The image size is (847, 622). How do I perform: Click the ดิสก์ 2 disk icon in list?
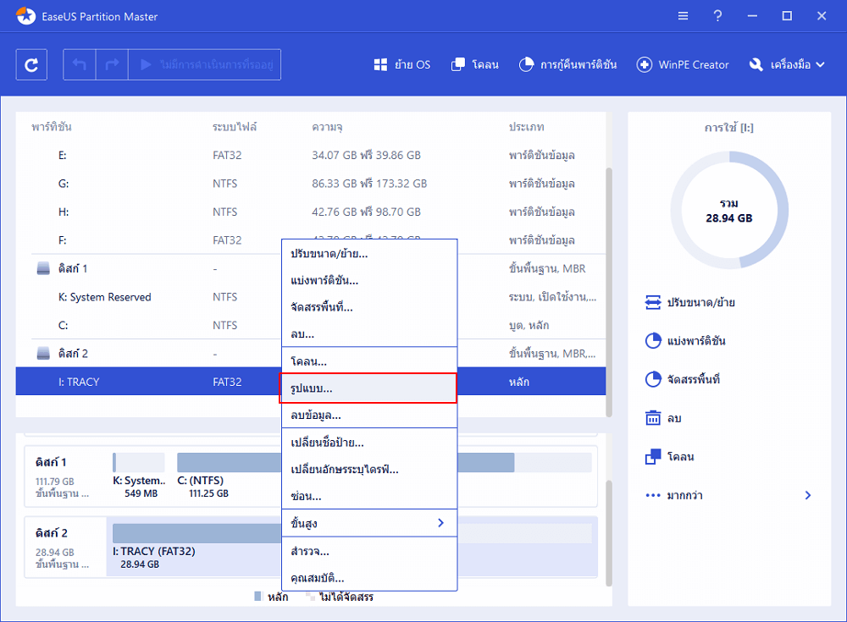point(43,354)
